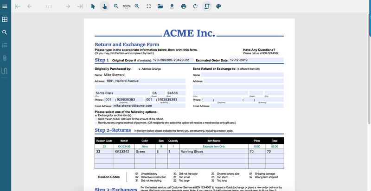371x191 pixels.
Task: Check Reimburse my original method of payment
Action: tap(96, 123)
